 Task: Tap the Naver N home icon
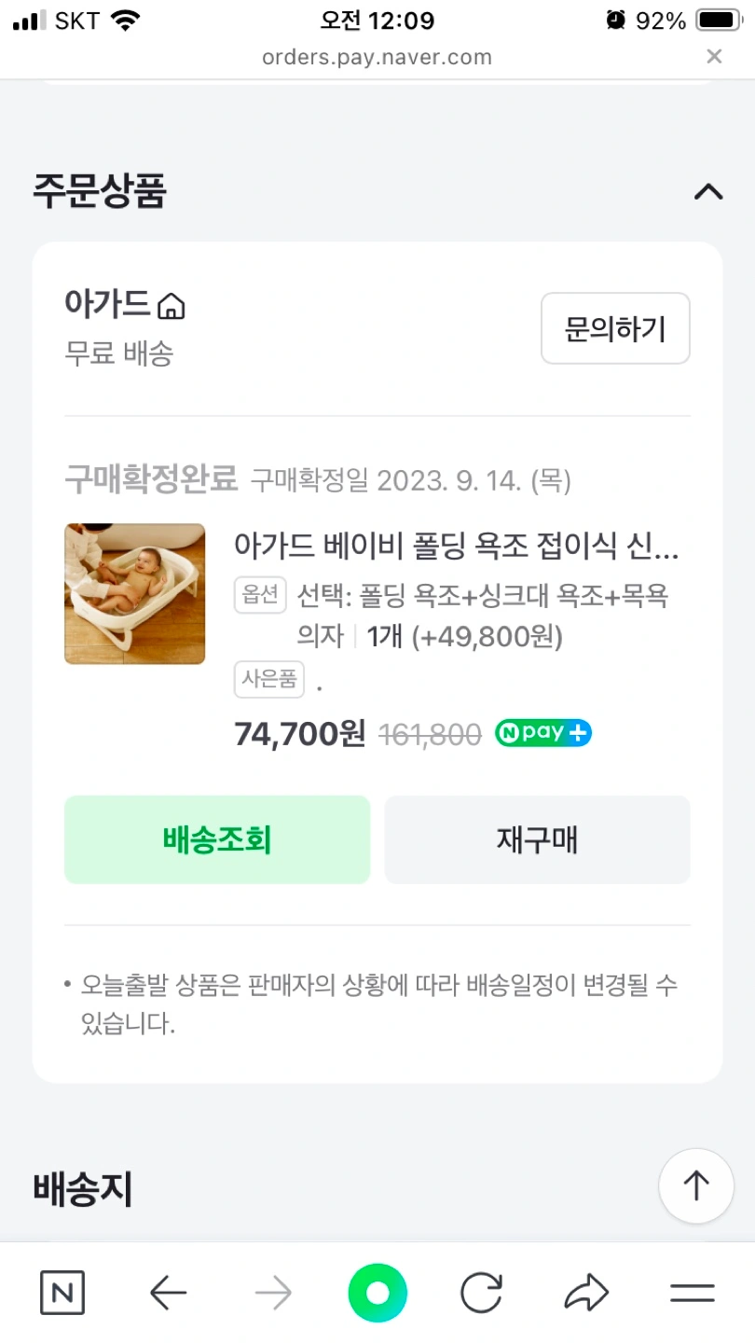(62, 1294)
